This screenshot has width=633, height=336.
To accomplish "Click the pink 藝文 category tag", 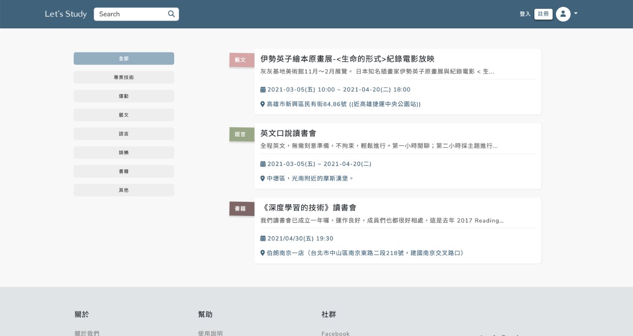I will [x=241, y=60].
